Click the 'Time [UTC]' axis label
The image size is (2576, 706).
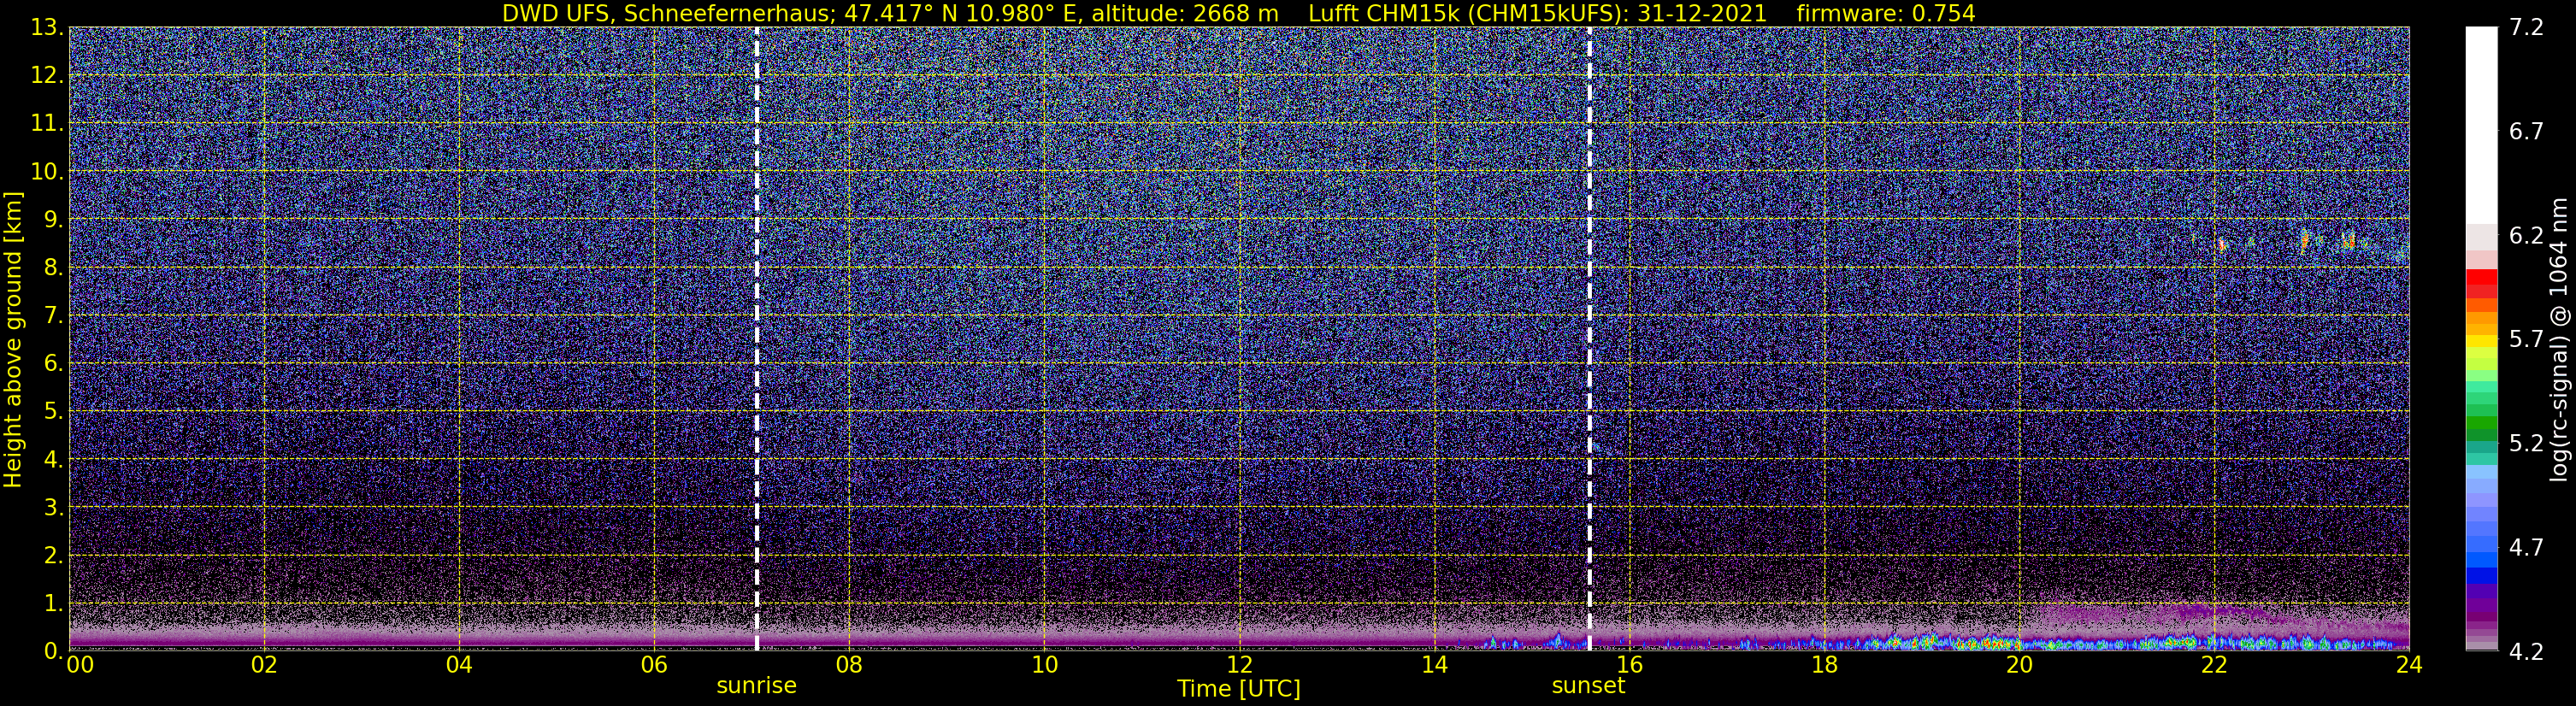(x=1239, y=689)
